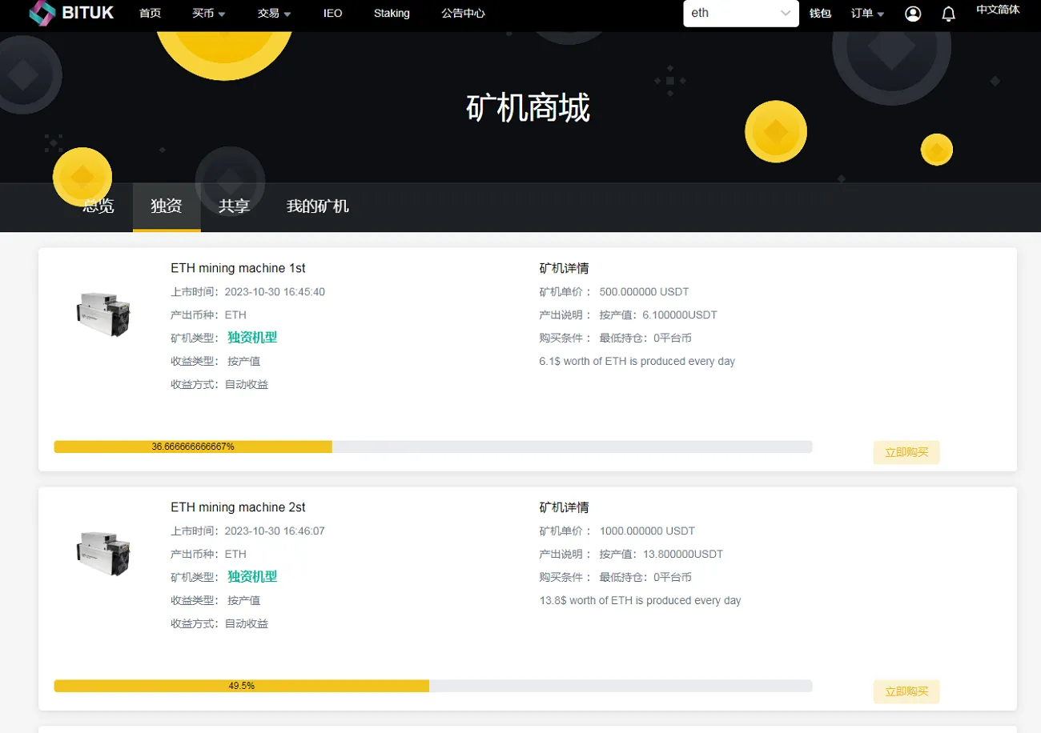Select 首页 in the navigation bar
Image resolution: width=1041 pixels, height=733 pixels.
point(150,13)
